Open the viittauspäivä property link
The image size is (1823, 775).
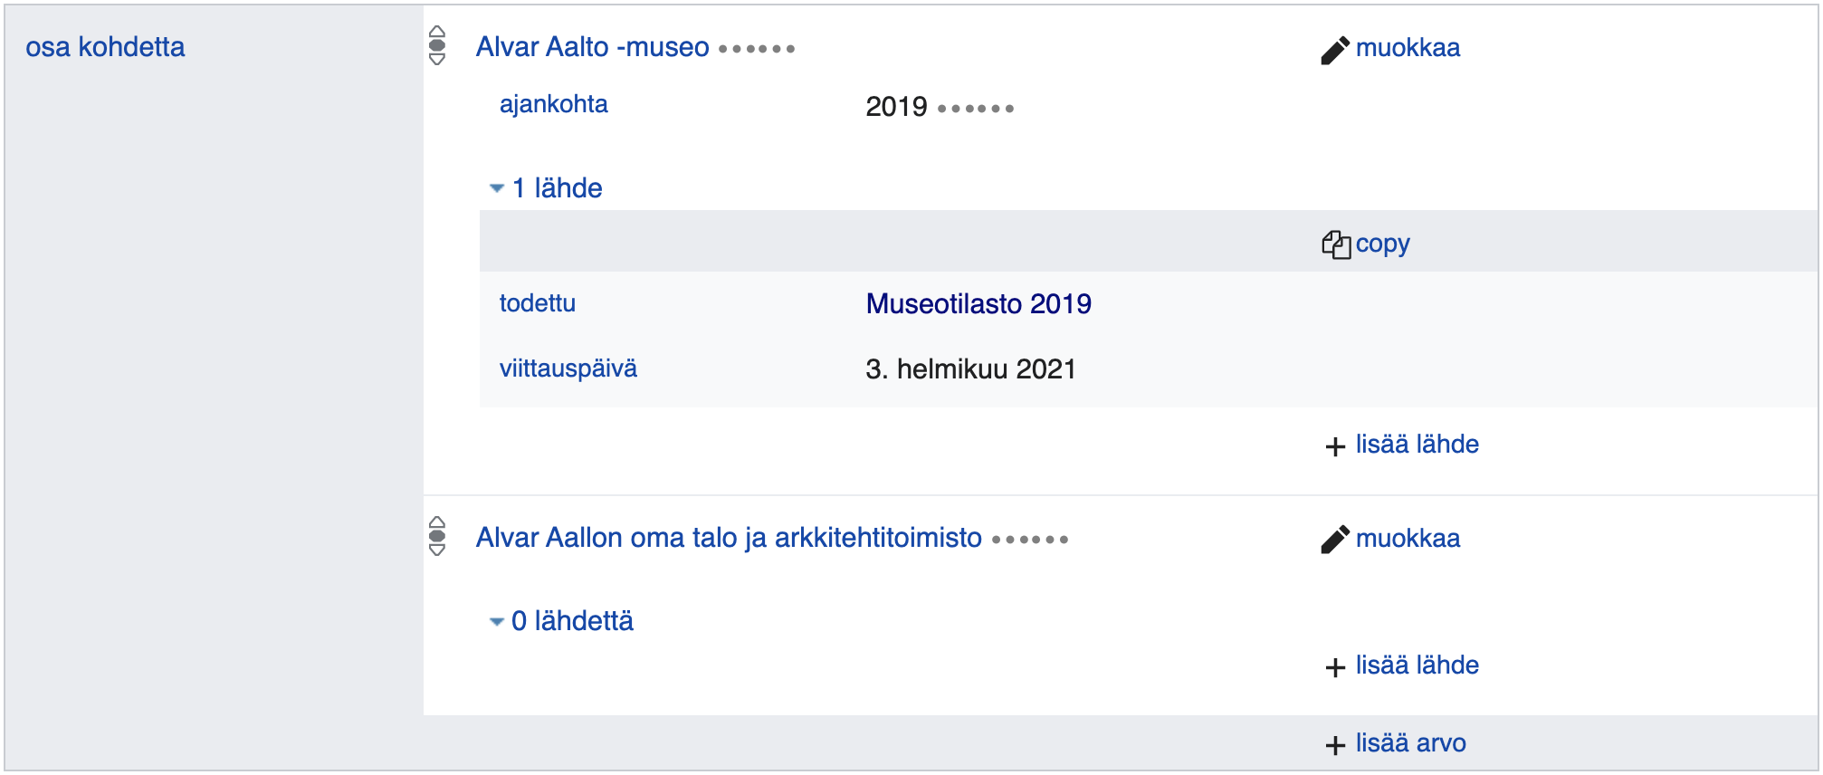568,368
